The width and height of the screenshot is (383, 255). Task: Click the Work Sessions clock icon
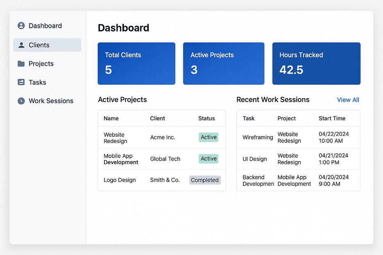[x=21, y=101]
